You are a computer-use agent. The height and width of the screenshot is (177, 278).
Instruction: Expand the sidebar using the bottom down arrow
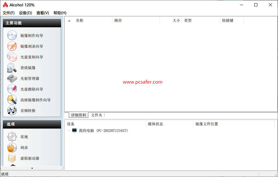pyautogui.click(x=32, y=168)
